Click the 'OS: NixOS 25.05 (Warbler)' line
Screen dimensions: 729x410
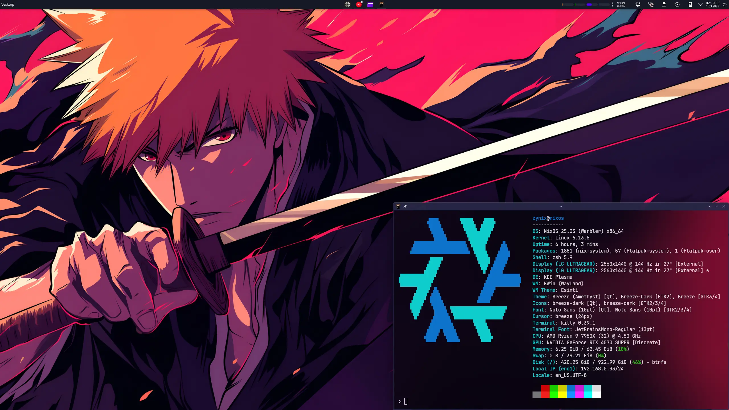click(578, 231)
